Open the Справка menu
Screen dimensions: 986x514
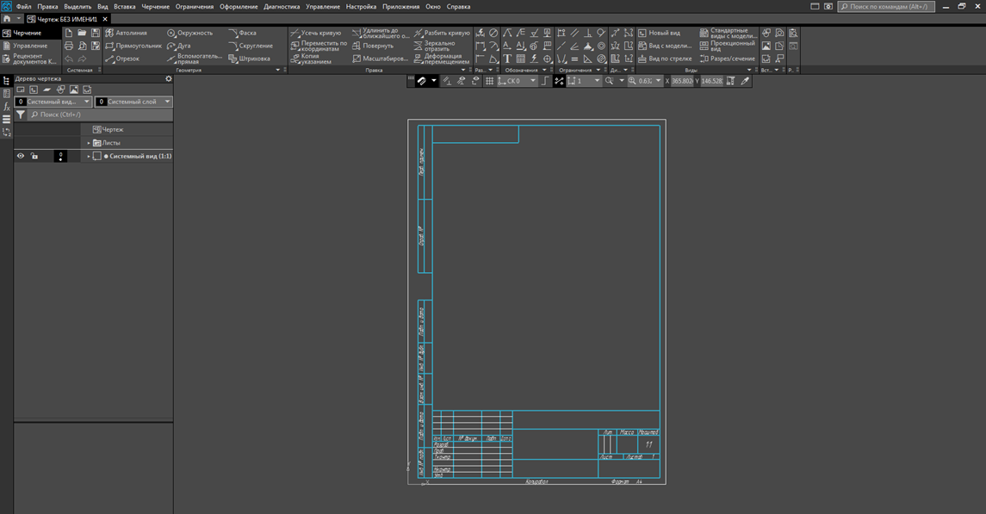[x=458, y=6]
